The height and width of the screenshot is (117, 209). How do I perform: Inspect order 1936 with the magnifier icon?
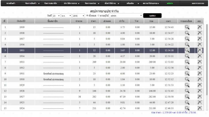click(187, 45)
